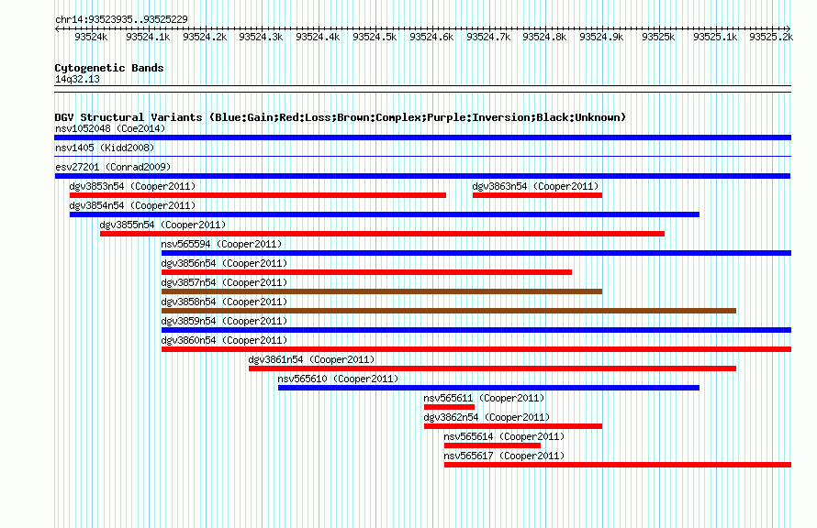This screenshot has height=528, width=817.
Task: Click the 93524.5k ruler mark
Action: coord(375,37)
